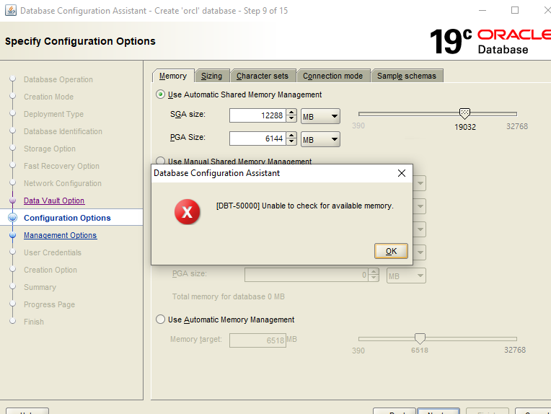
Task: Click the Summary step
Action: pyautogui.click(x=40, y=287)
